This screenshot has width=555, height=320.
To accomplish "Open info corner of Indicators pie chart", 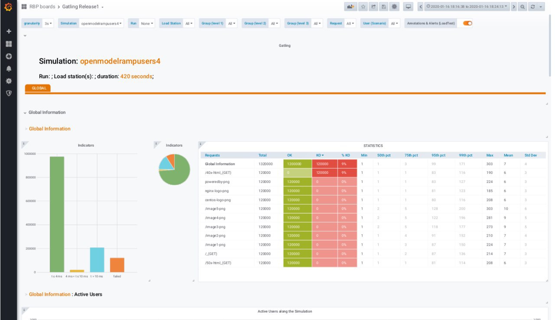I will (x=156, y=144).
